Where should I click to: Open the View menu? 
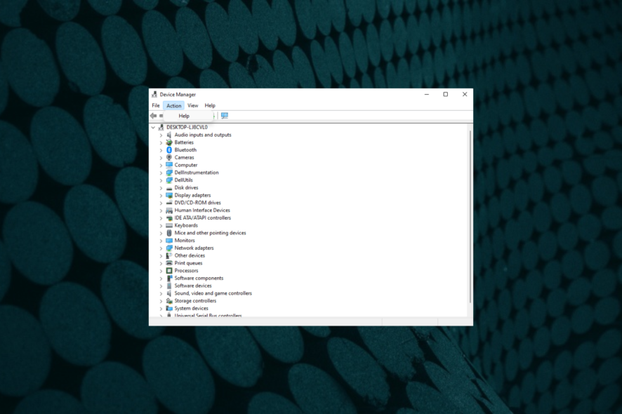[193, 105]
